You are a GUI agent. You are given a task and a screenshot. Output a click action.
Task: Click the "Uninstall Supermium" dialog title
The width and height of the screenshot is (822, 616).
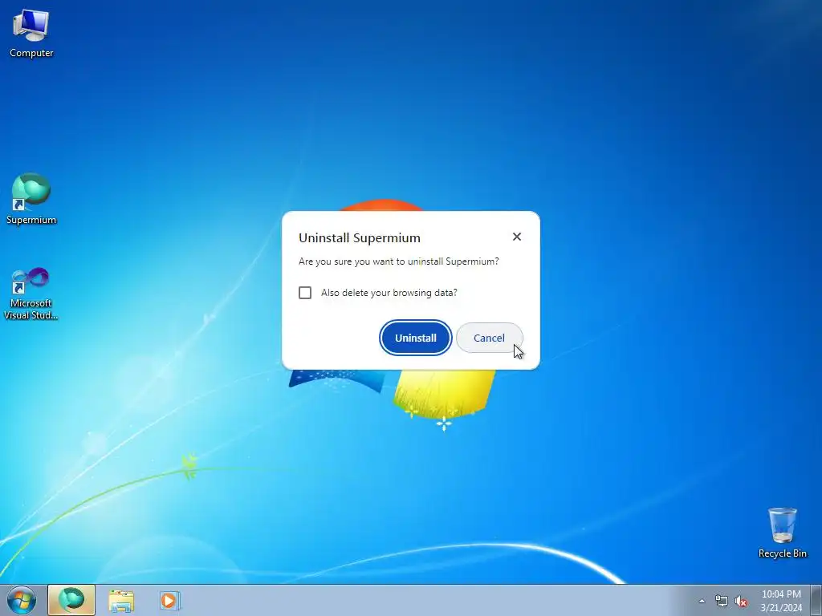pyautogui.click(x=360, y=237)
